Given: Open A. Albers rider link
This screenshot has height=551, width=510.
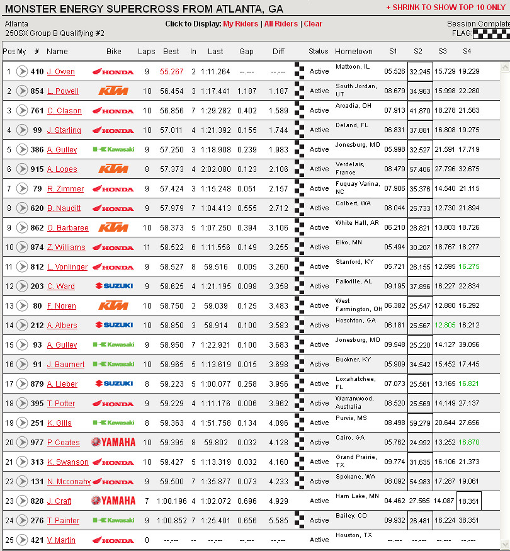Looking at the screenshot, I should pos(62,326).
